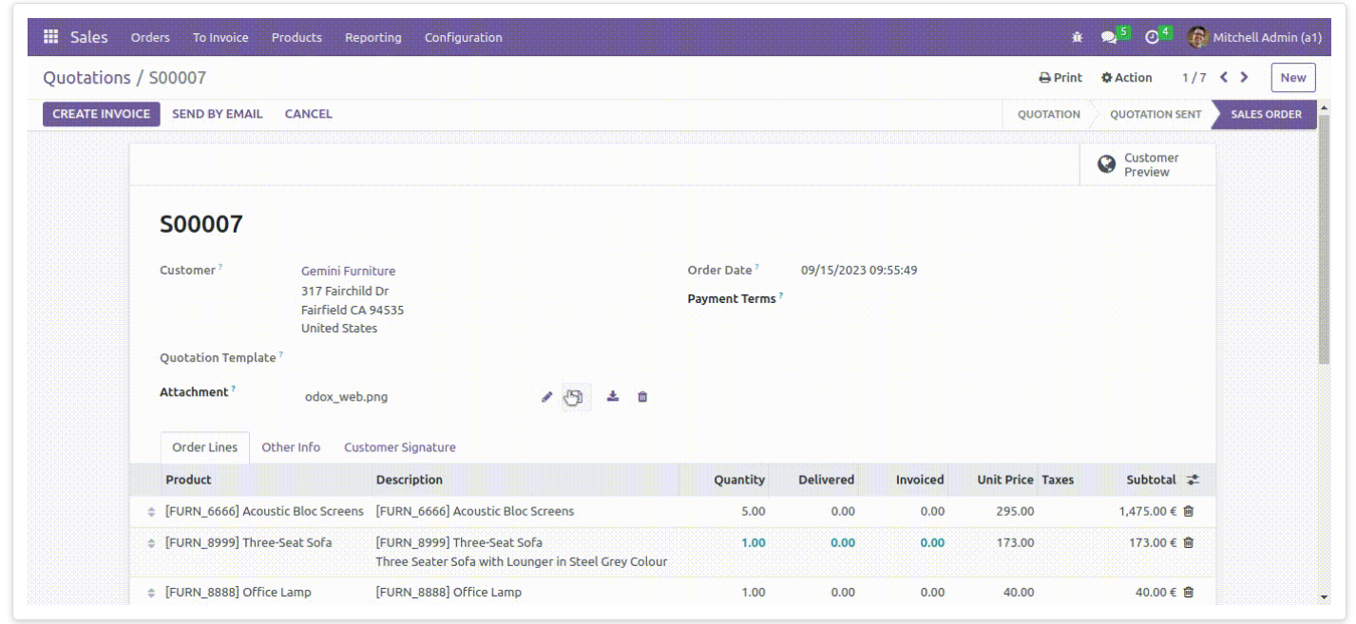Download the odox_web.png attachment
1356x624 pixels.
coord(612,397)
